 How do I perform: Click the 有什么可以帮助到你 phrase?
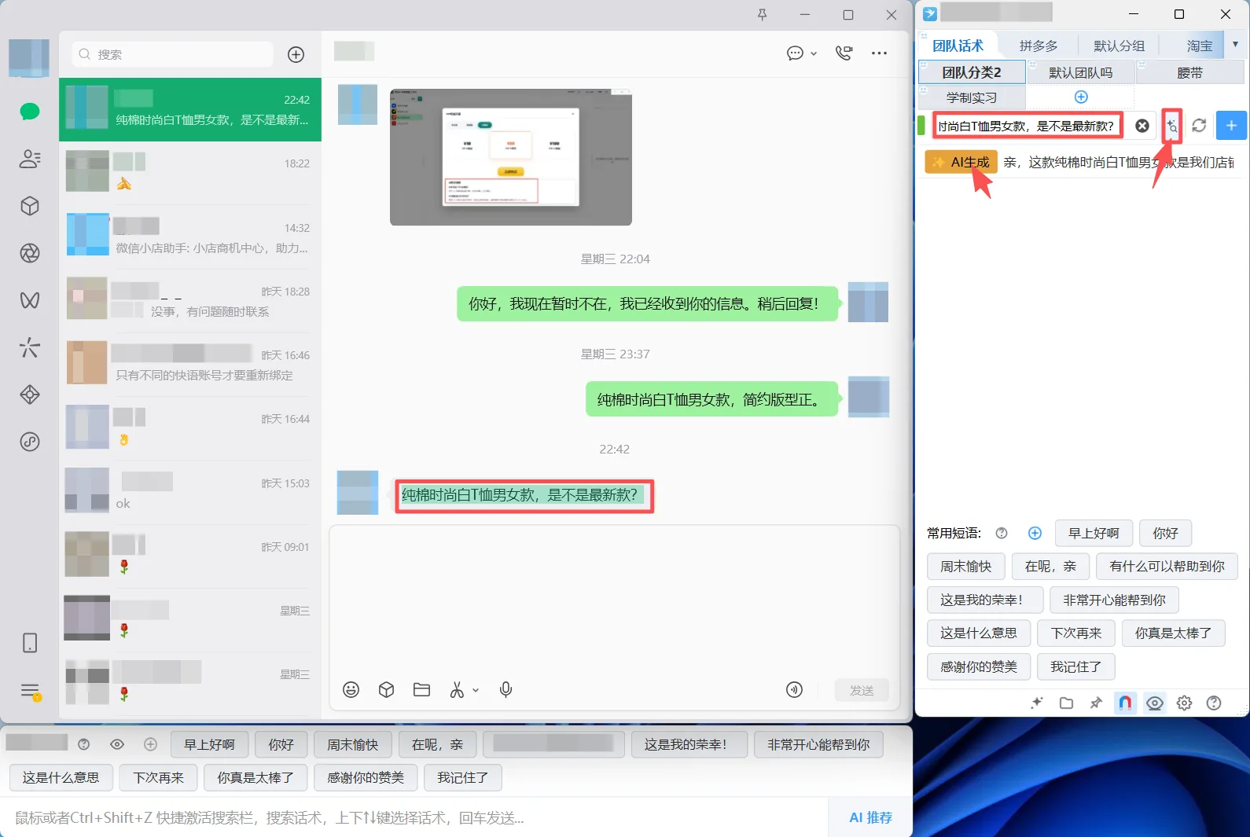click(1167, 566)
